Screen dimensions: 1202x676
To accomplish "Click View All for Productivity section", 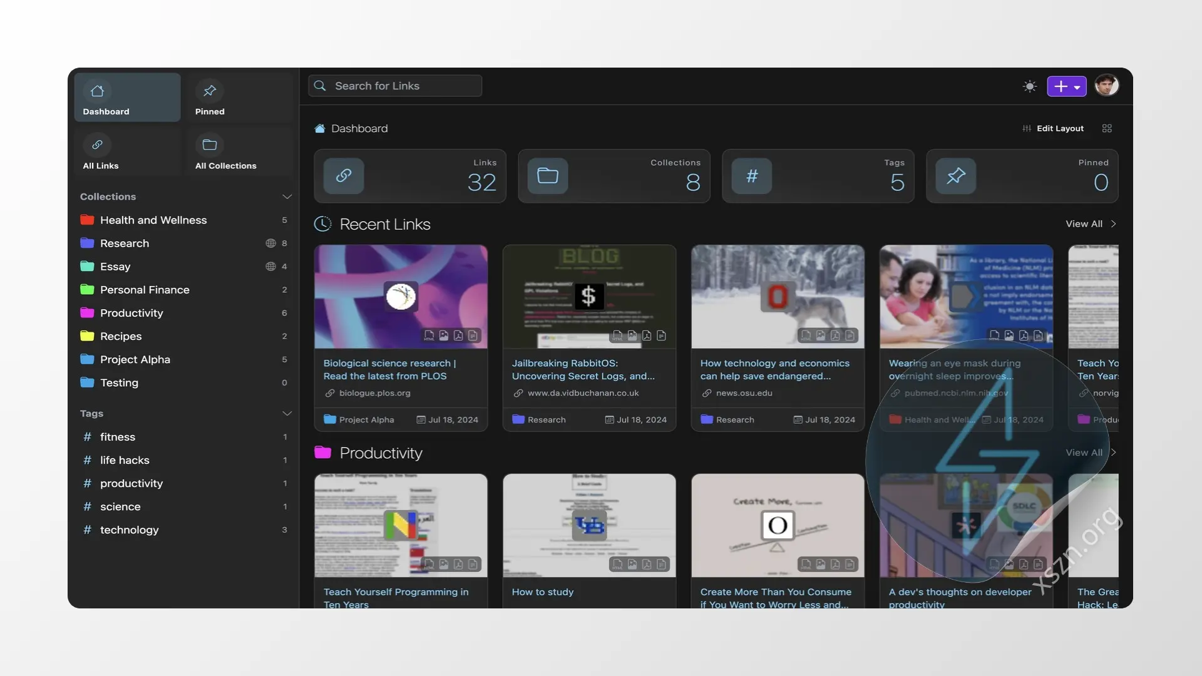I will (1091, 453).
